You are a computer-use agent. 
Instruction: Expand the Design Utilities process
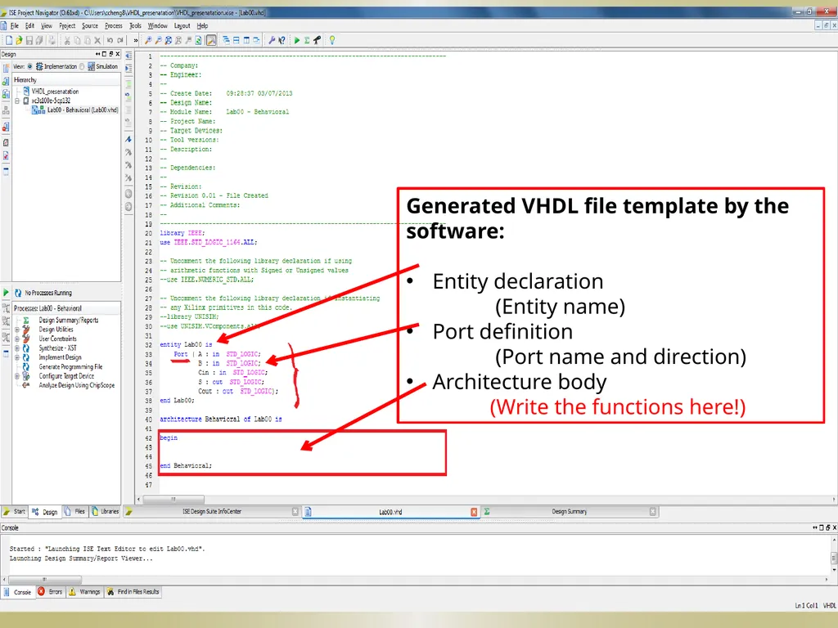(x=17, y=330)
